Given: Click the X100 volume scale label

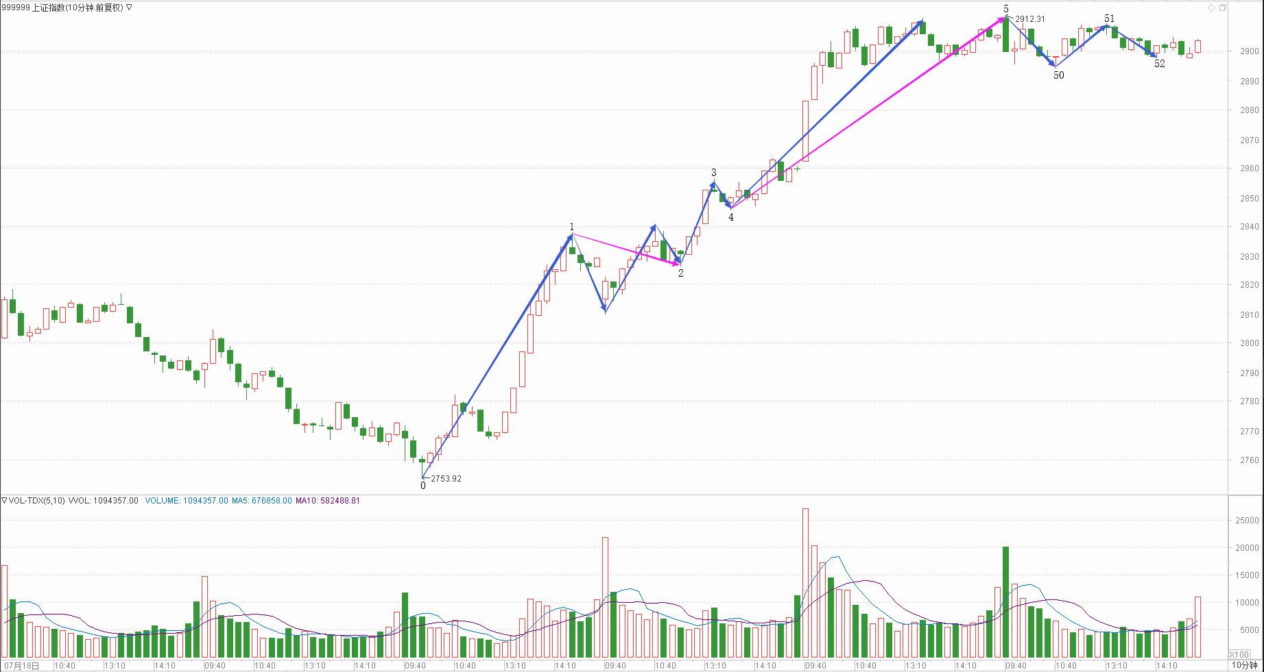Looking at the screenshot, I should coord(1239,655).
